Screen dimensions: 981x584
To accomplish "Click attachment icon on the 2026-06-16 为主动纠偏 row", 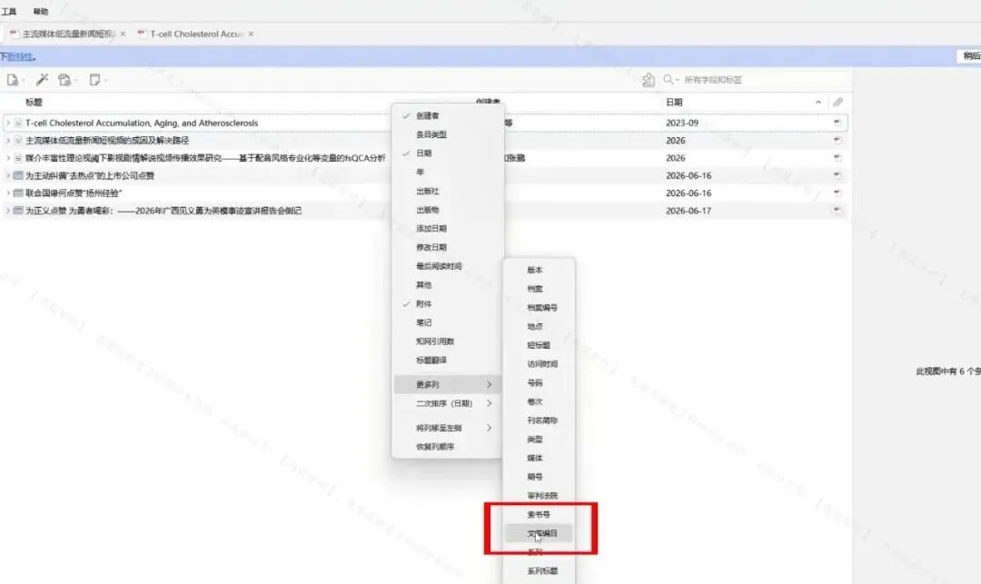I will tap(837, 175).
